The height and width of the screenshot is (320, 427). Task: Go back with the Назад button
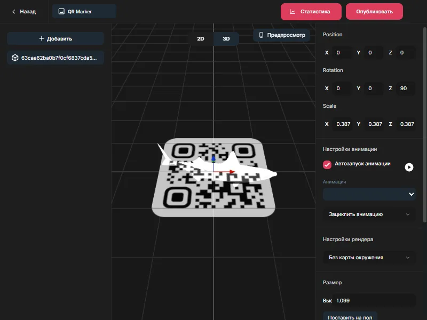pos(24,12)
